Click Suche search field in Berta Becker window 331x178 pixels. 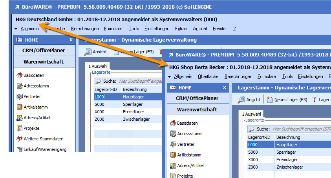point(300,129)
